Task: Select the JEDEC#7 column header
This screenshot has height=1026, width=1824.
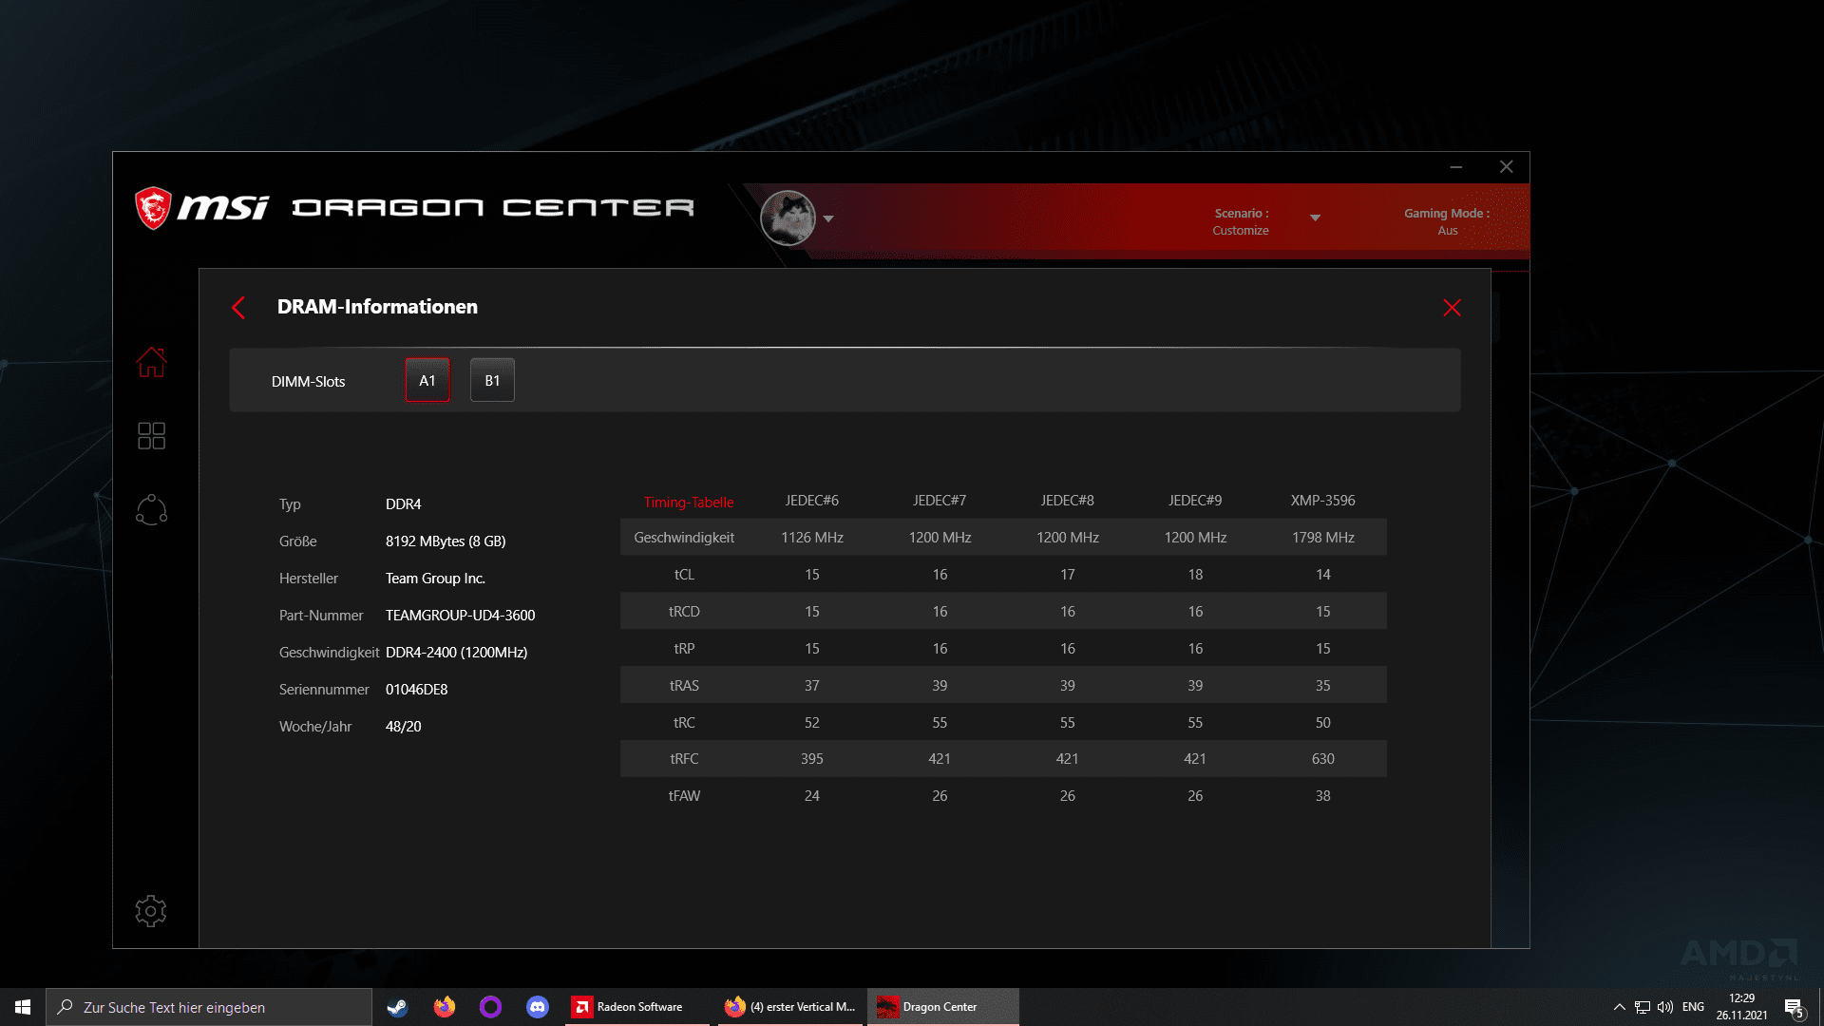Action: 940,500
